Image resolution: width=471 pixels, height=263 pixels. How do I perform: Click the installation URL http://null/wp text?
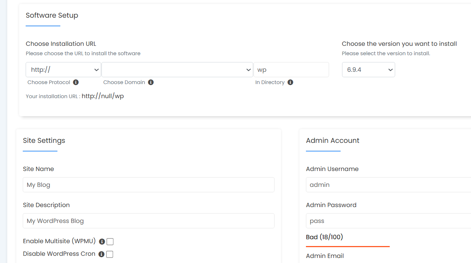[x=103, y=96]
